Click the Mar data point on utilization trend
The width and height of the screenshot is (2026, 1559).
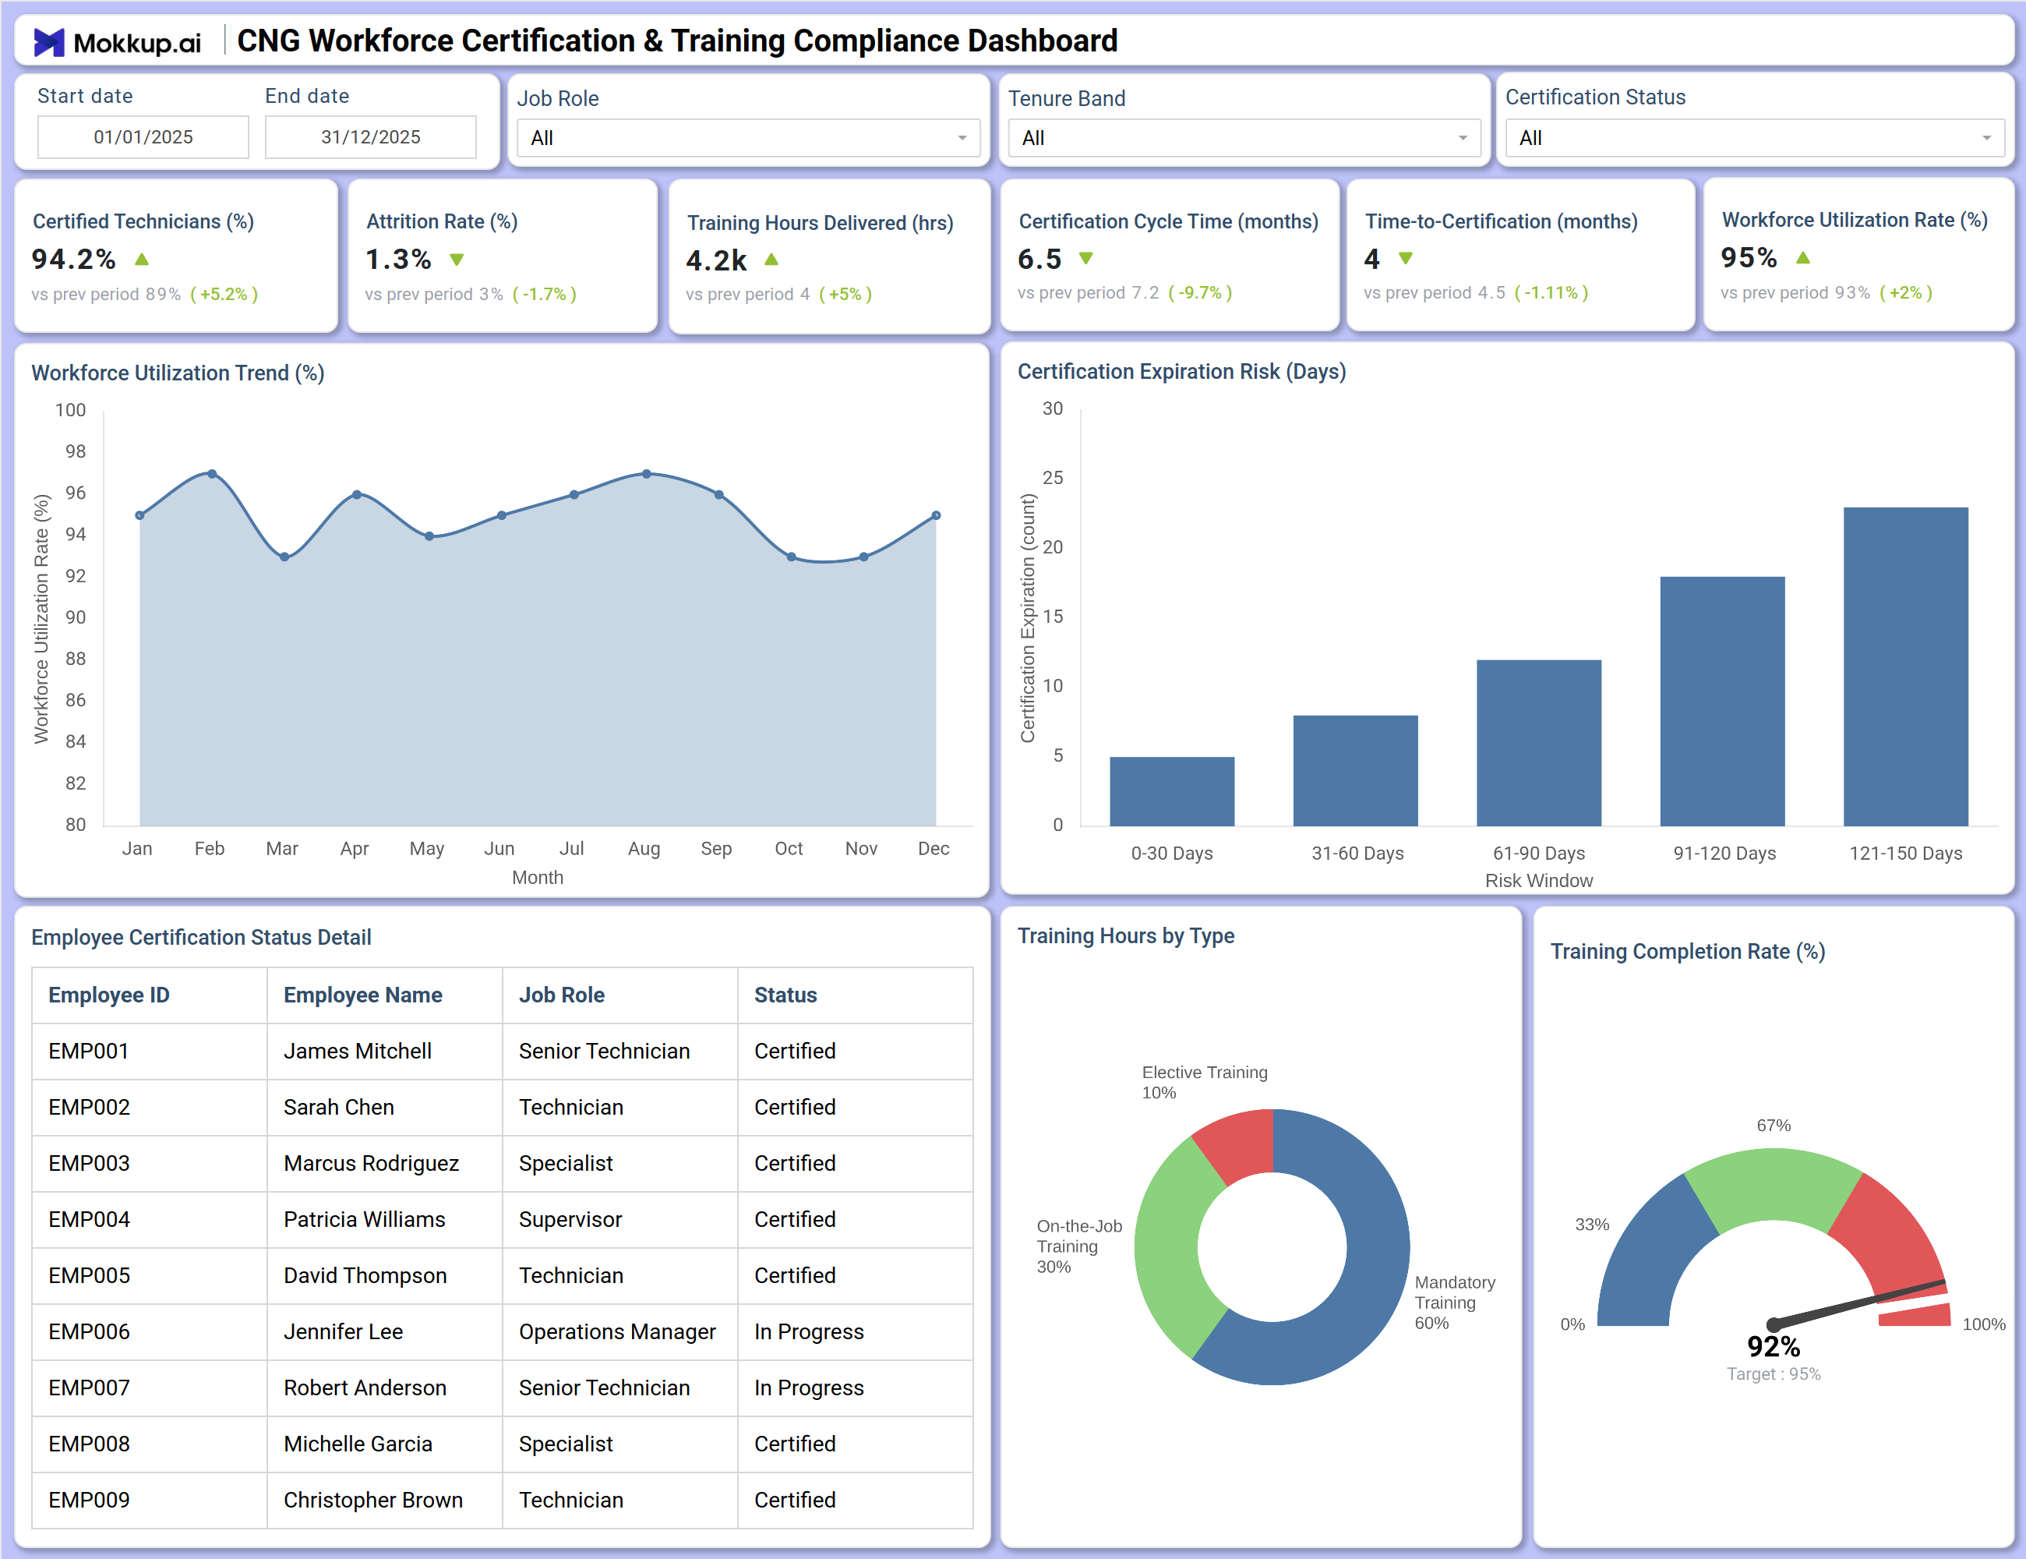click(284, 557)
